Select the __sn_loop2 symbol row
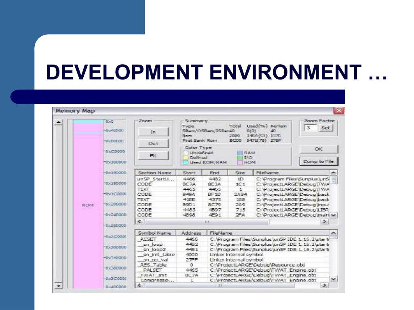This screenshot has height=310, width=414. [232, 249]
